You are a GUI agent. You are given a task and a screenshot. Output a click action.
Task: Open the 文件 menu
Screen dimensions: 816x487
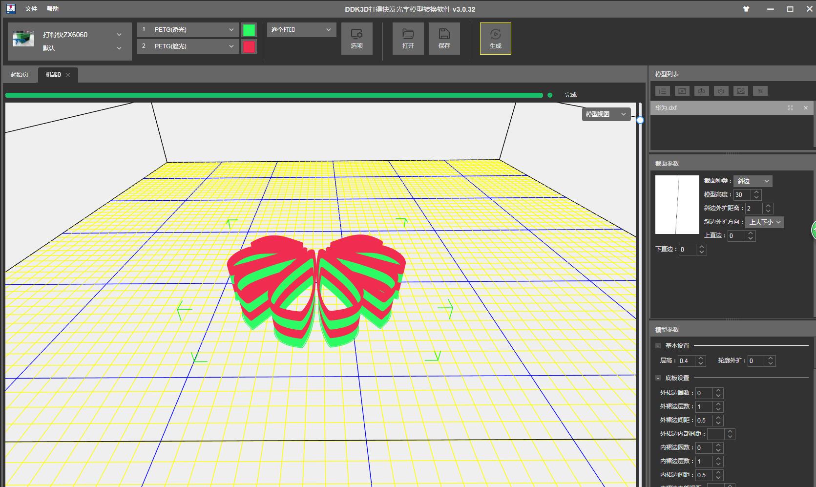31,9
